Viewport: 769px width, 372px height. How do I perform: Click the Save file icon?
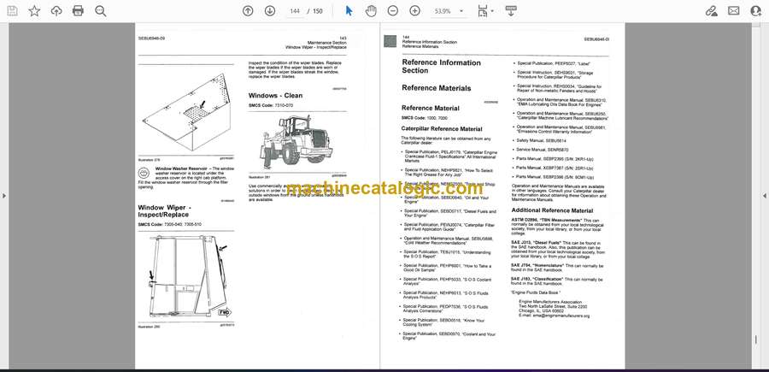point(12,11)
